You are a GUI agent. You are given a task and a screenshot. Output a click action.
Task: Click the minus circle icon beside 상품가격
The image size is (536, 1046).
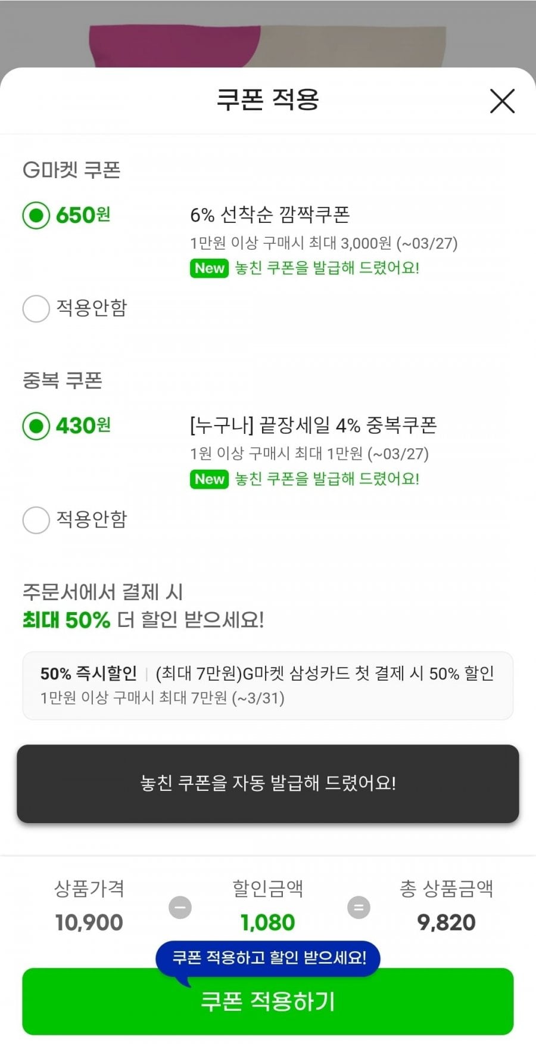point(180,908)
